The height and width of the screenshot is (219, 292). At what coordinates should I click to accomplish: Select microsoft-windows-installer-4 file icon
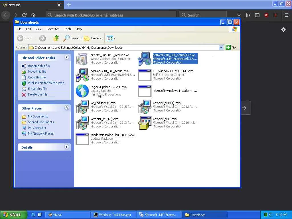pos(145,91)
